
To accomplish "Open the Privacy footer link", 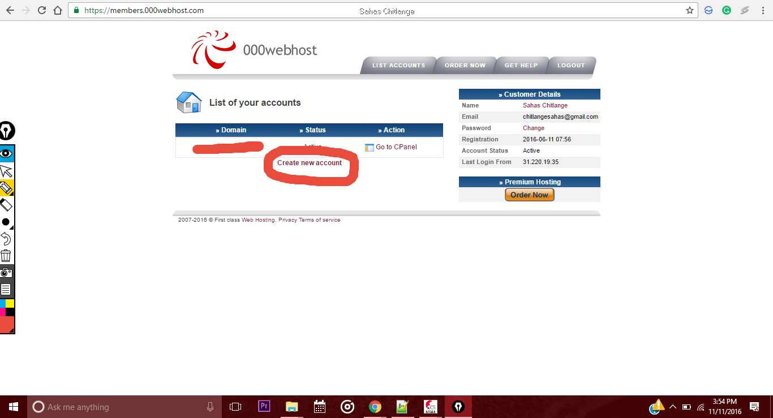I will coord(287,220).
